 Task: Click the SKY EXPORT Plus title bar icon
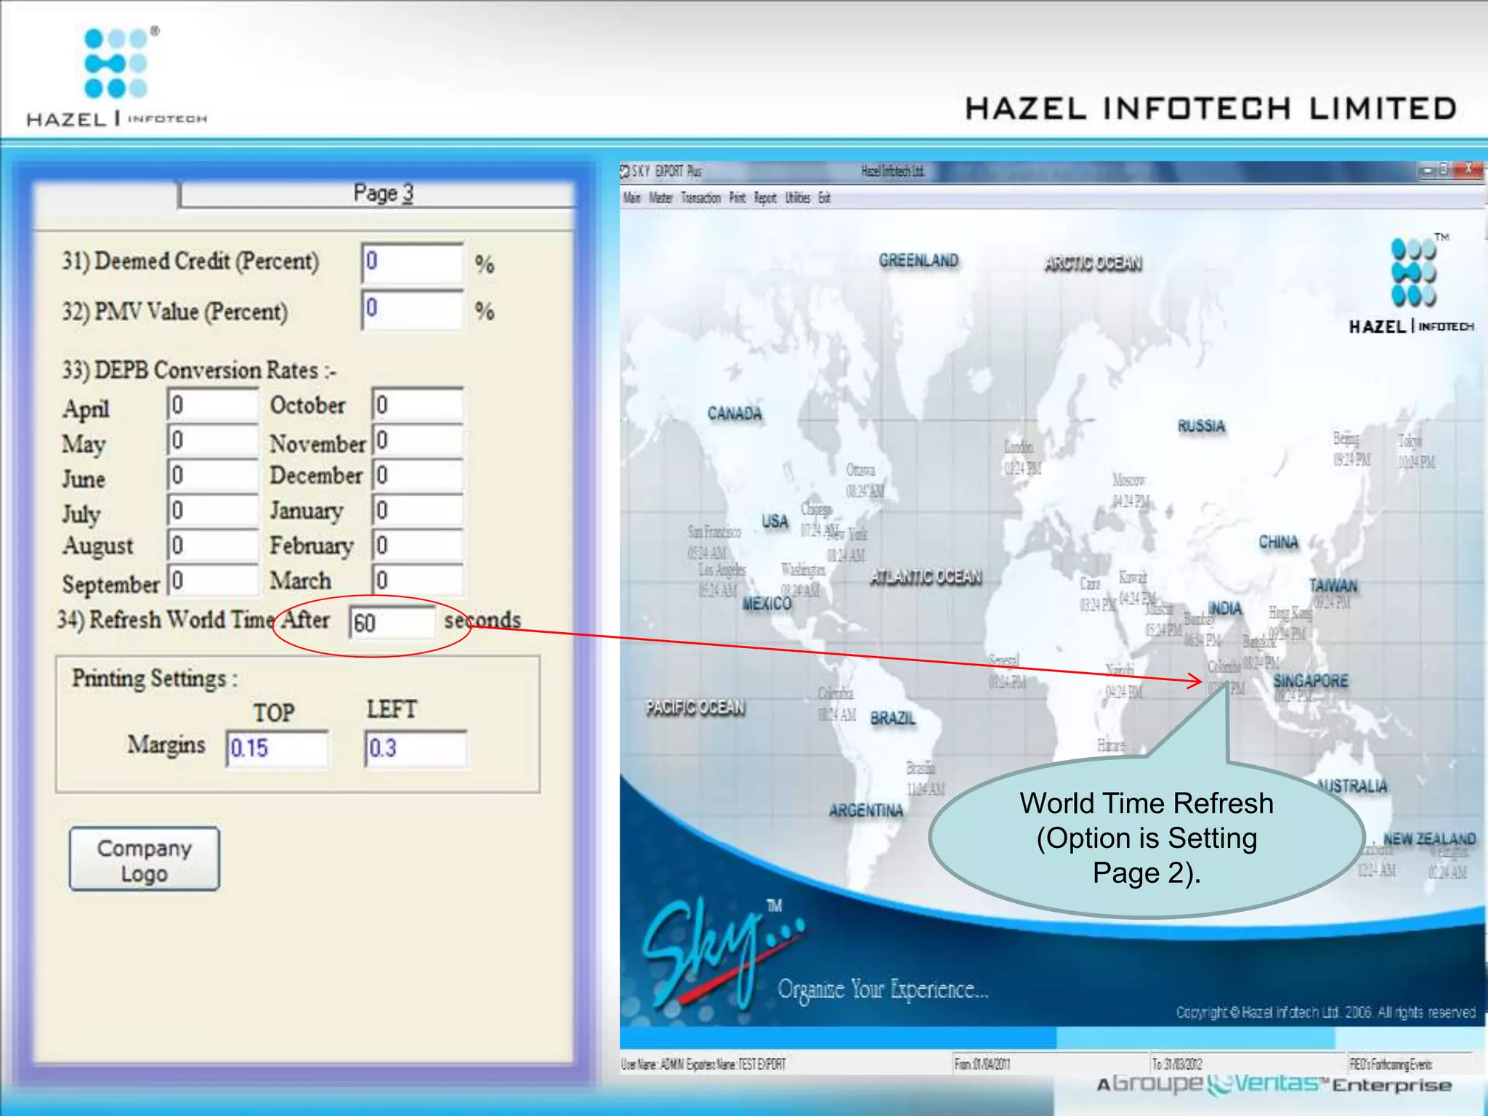[625, 171]
